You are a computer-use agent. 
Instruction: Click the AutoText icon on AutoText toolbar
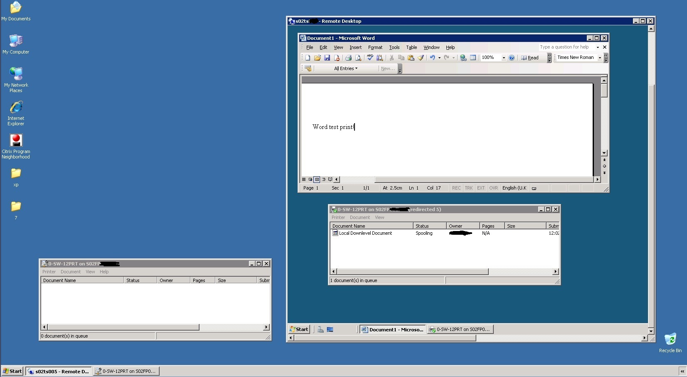(x=308, y=68)
